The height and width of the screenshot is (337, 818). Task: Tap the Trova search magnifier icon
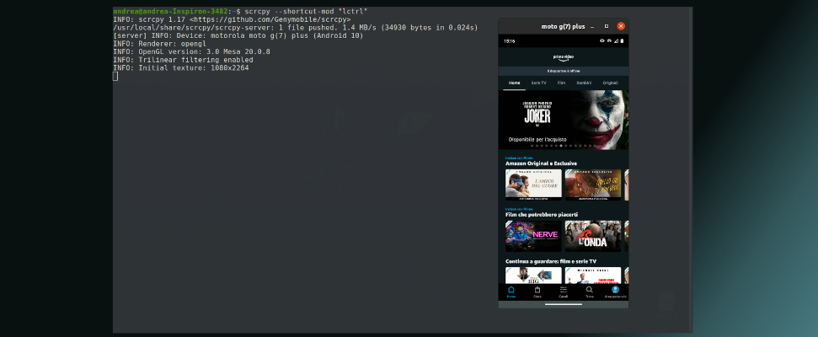[590, 292]
